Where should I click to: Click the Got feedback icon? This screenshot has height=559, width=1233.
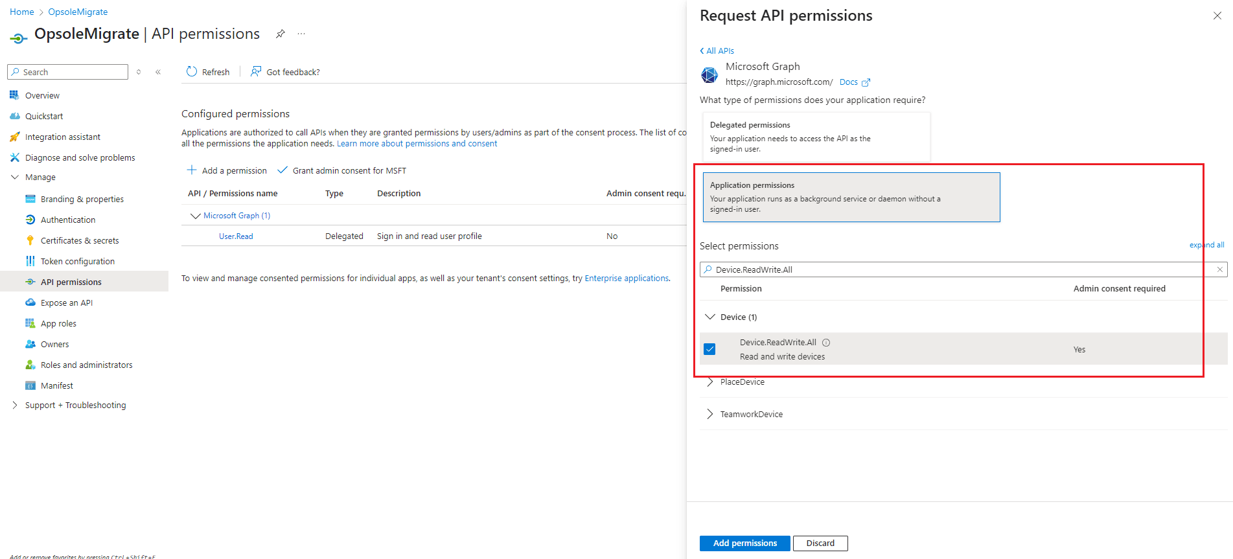click(x=256, y=71)
